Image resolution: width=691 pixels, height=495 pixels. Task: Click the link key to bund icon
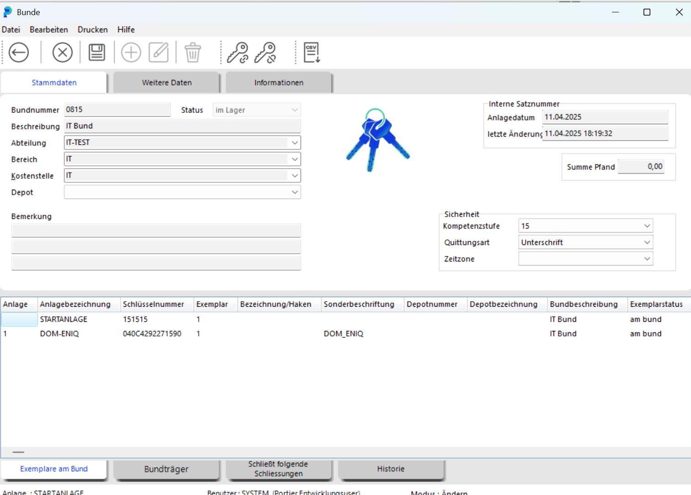point(237,53)
